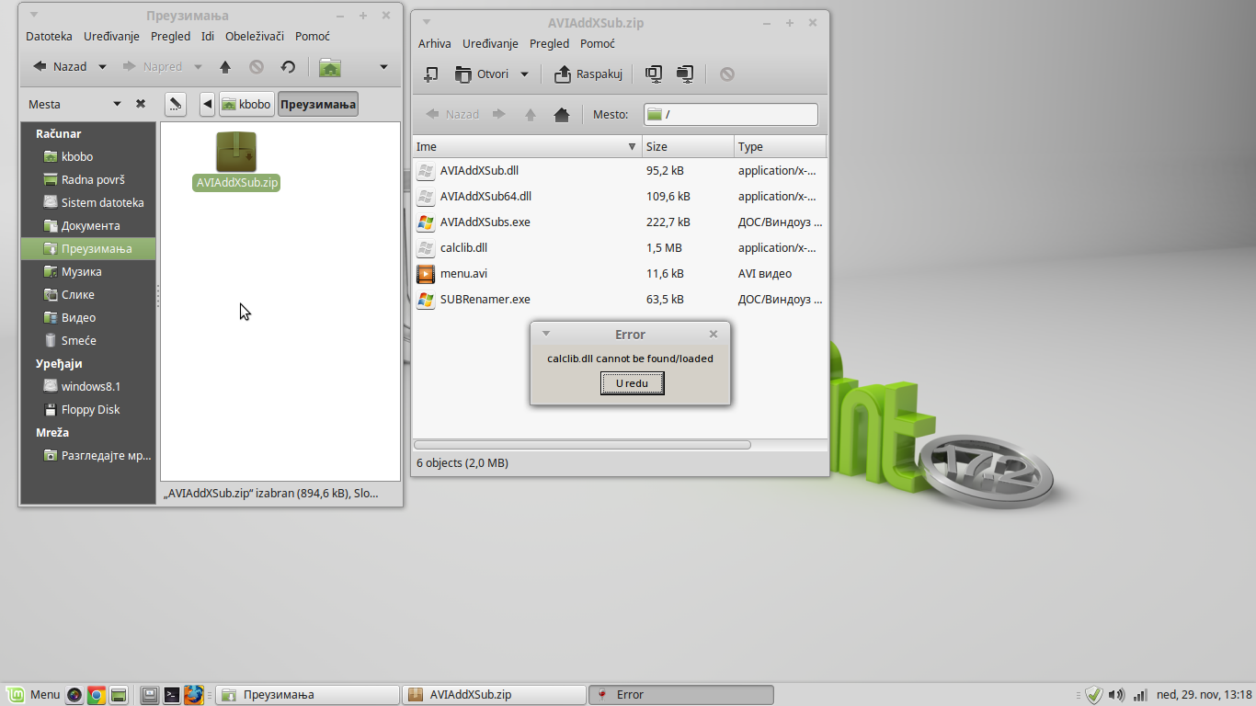
Task: Click the add folder icon in archive toolbar
Action: pos(684,74)
